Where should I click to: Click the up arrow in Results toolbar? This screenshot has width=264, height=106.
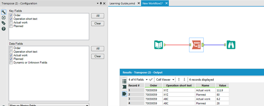(x=179, y=80)
